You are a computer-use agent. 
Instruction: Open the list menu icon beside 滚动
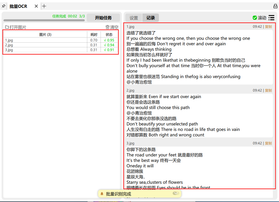[271, 18]
